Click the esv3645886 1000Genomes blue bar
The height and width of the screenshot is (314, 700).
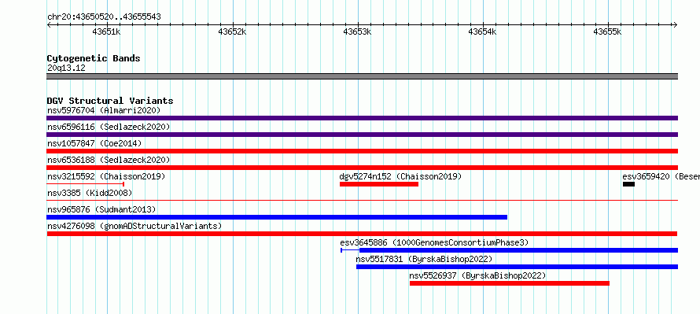point(509,250)
